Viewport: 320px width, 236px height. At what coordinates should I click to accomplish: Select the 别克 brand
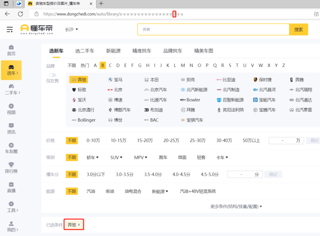[x=188, y=80]
